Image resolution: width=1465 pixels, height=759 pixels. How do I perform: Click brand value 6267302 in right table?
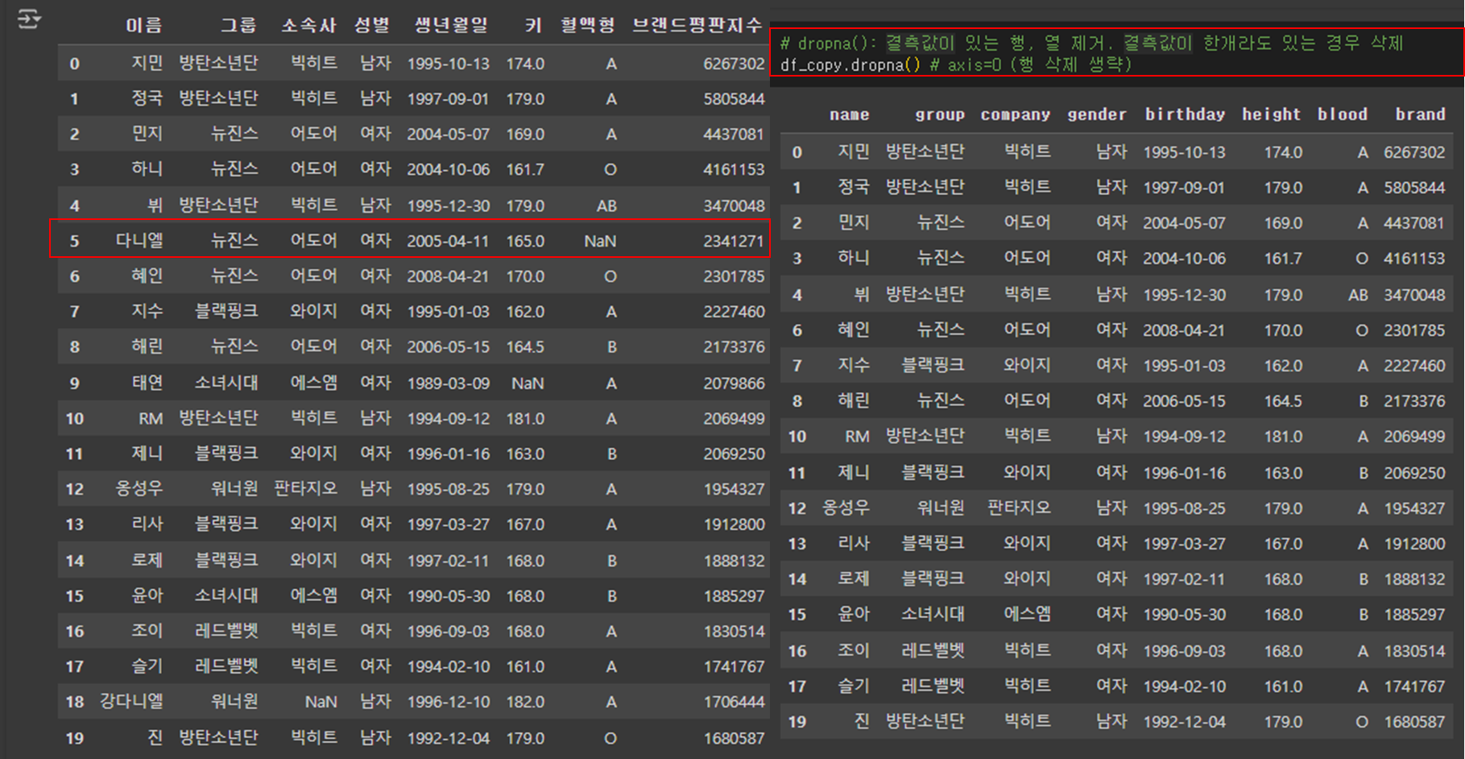coord(1414,152)
